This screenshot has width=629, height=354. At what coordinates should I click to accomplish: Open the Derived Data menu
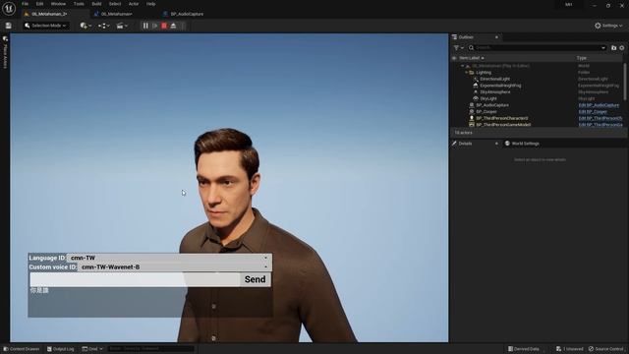tap(524, 349)
